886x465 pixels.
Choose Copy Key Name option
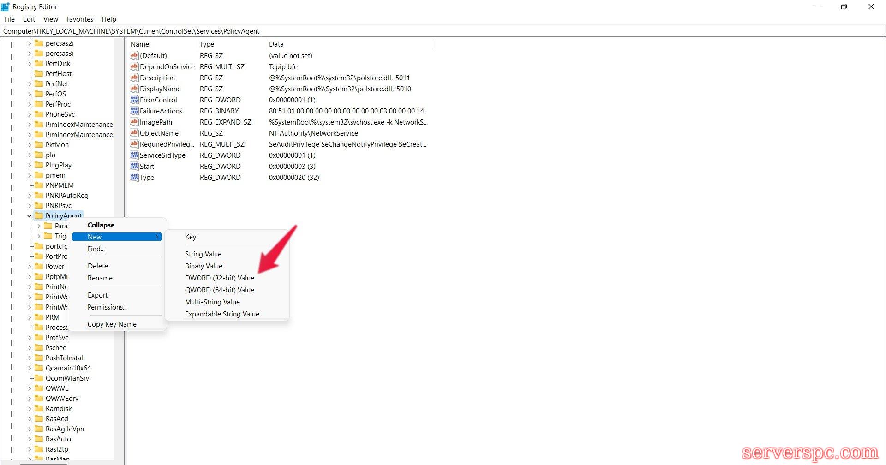(112, 324)
